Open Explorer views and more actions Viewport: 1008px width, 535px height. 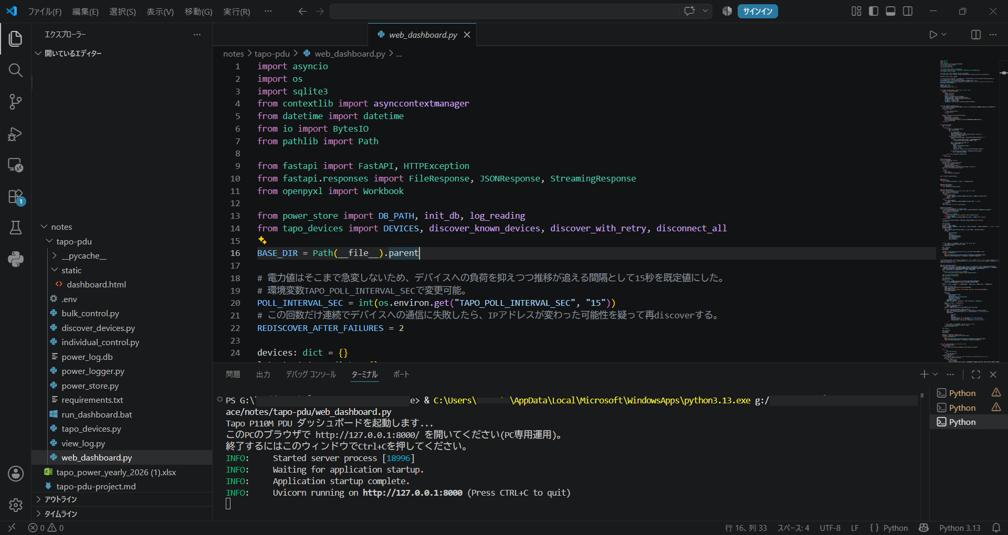coord(197,35)
